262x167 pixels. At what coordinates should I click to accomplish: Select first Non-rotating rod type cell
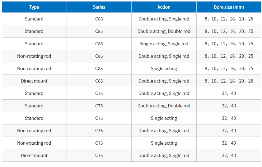34,56
